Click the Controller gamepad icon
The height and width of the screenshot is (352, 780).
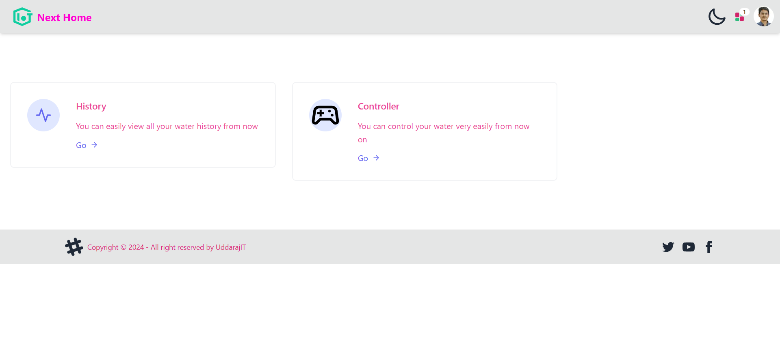click(x=325, y=115)
